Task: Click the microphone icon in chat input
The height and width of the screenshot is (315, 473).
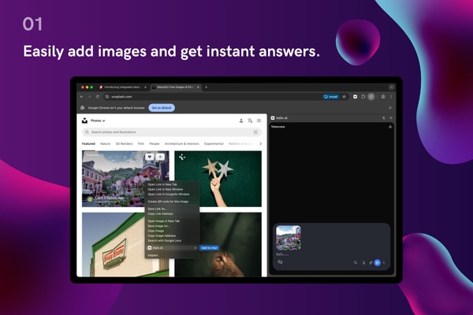Action: point(363,263)
